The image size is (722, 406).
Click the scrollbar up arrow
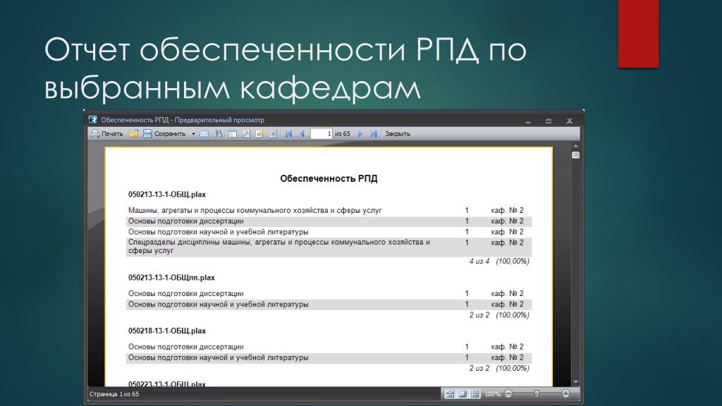[x=575, y=146]
